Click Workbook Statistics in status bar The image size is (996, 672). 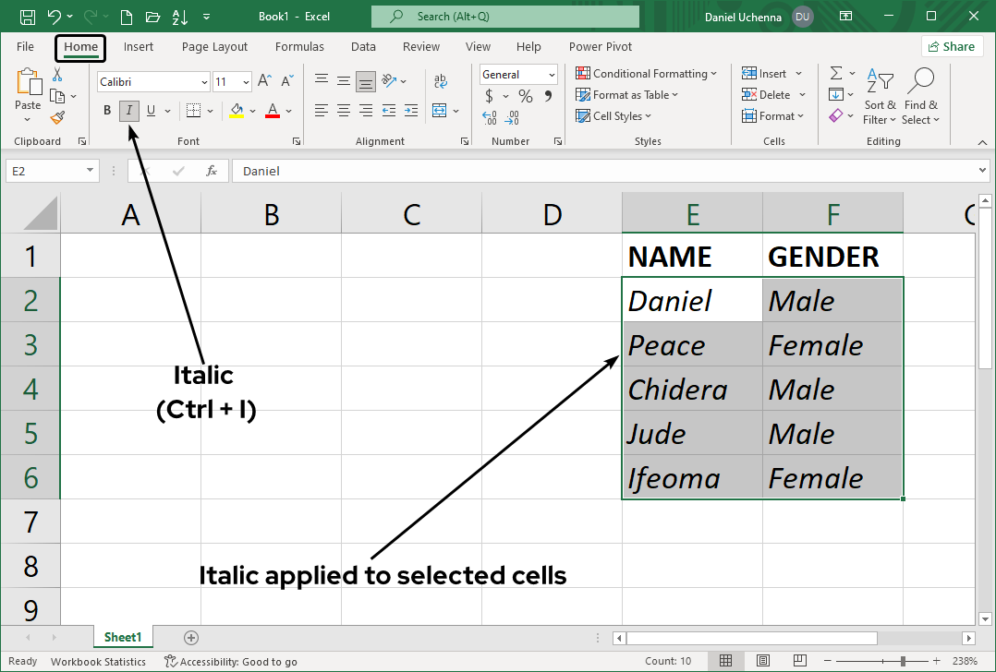pyautogui.click(x=98, y=662)
